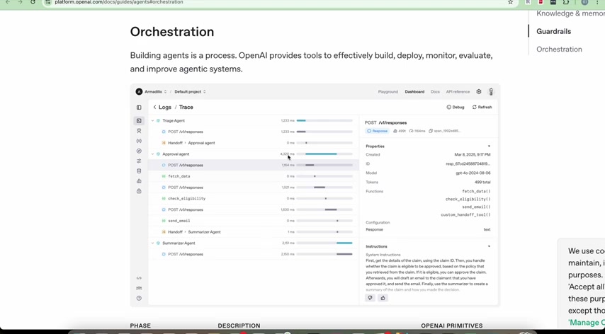This screenshot has height=334, width=605.
Task: Open the Docs tab in the dashboard header
Action: (435, 92)
